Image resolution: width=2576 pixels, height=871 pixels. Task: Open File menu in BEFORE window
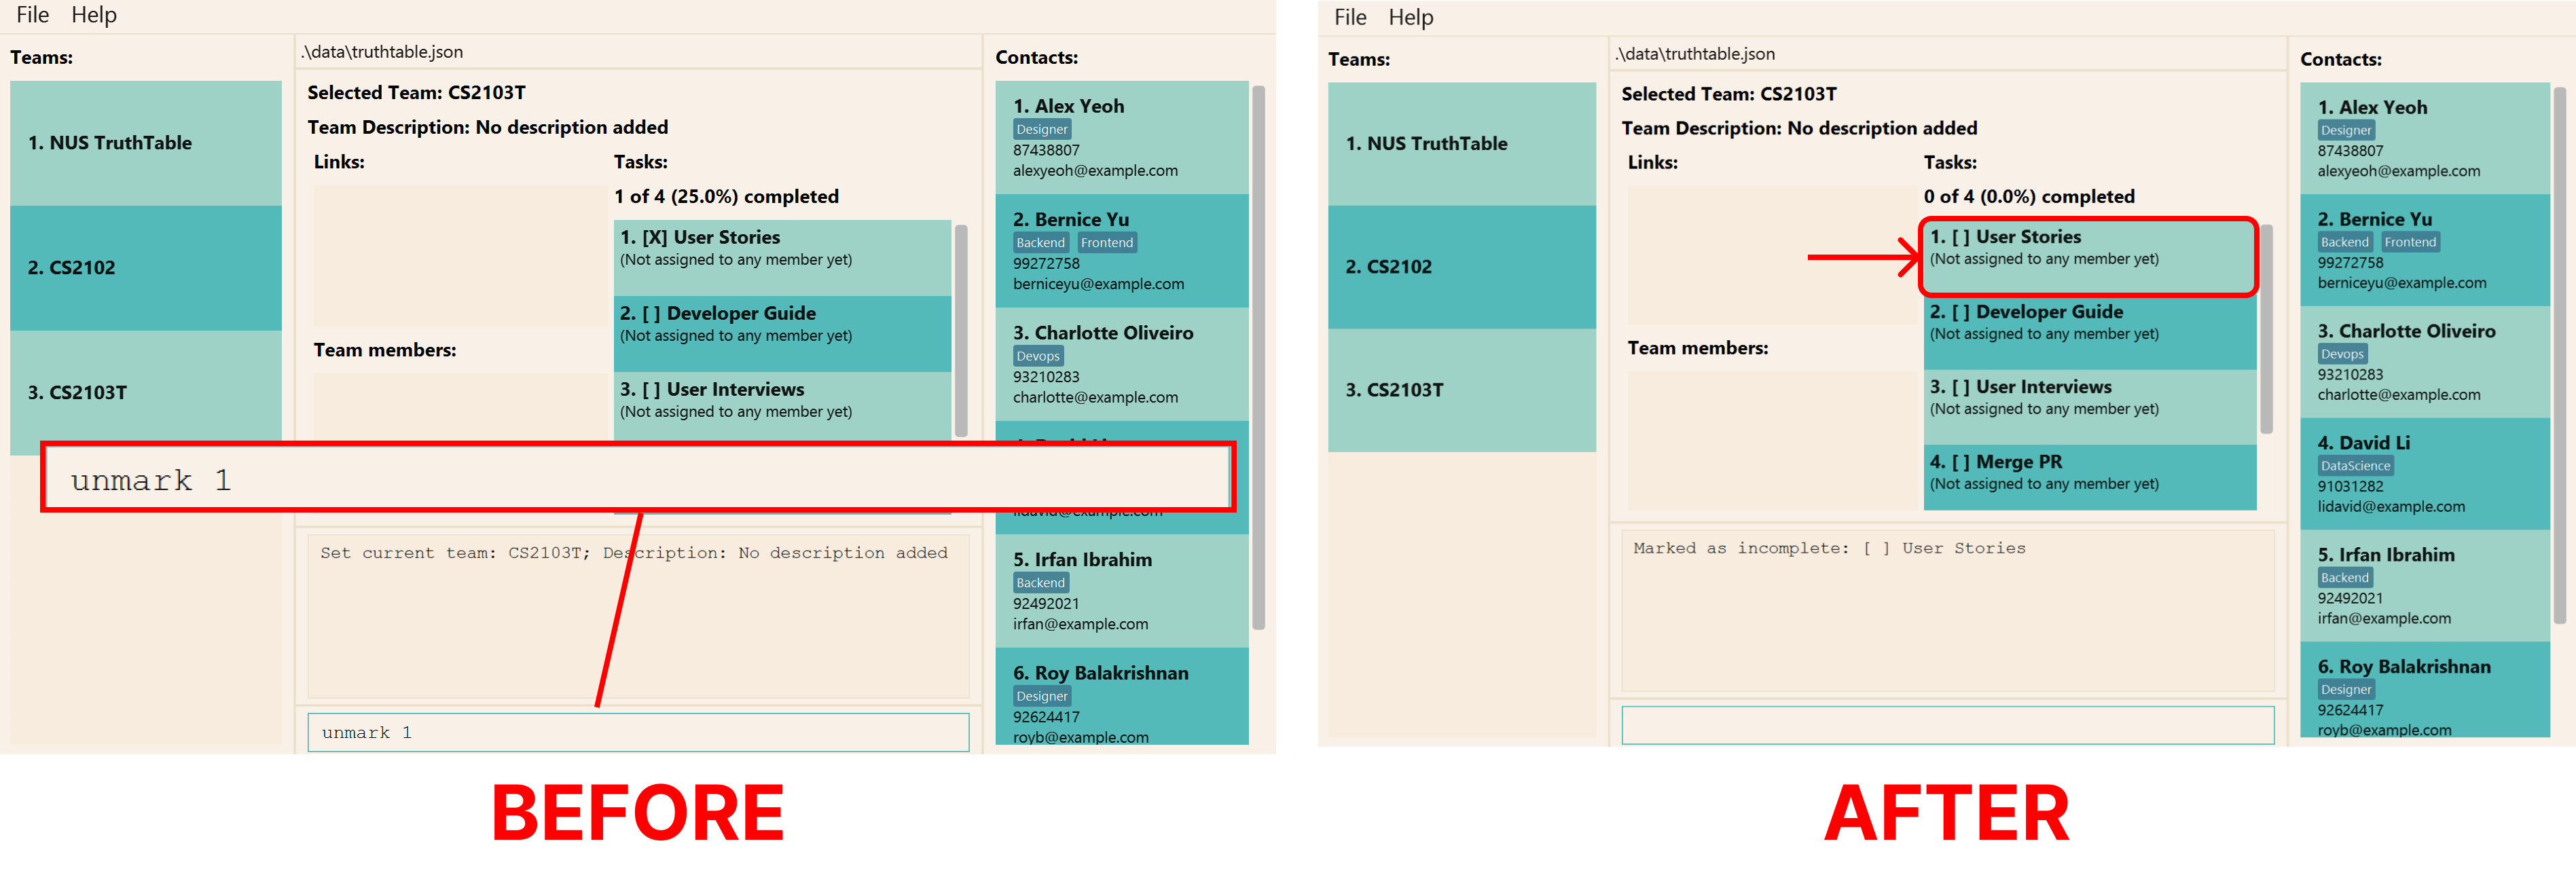click(x=32, y=15)
